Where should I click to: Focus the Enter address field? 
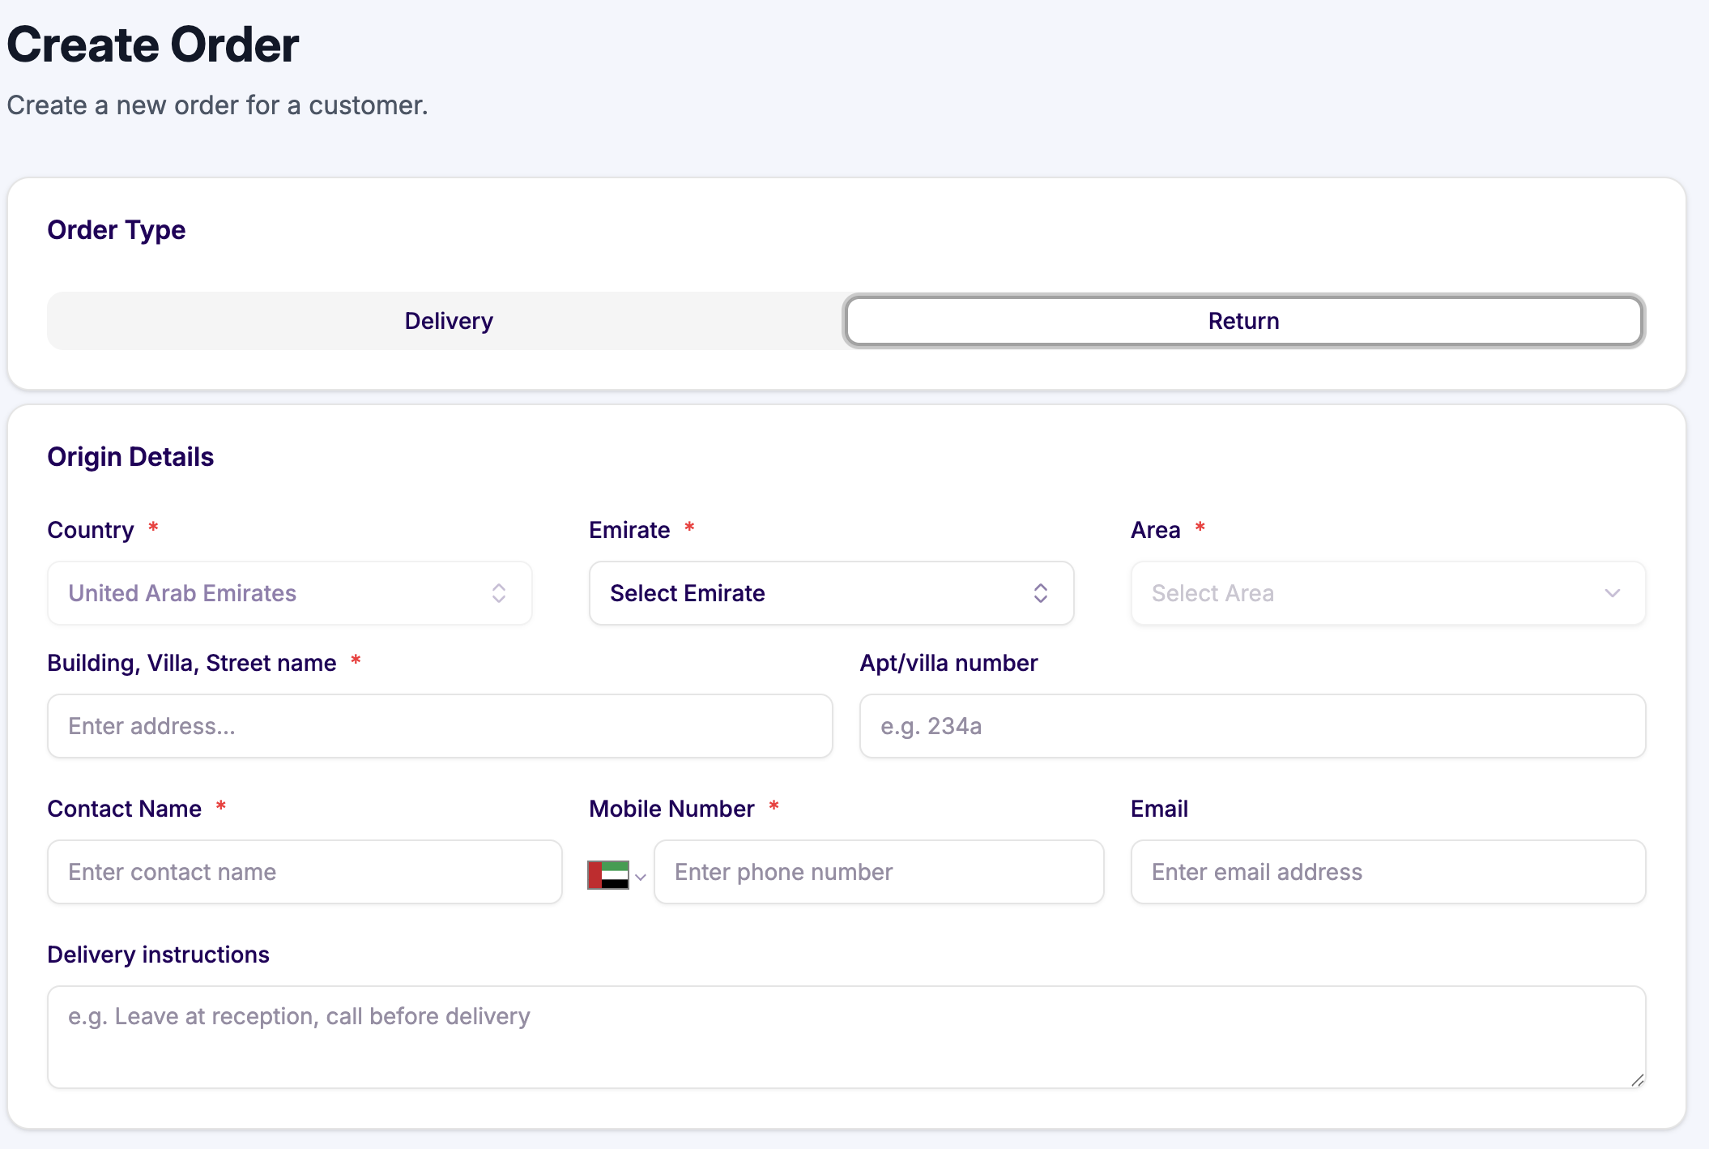[x=440, y=726]
